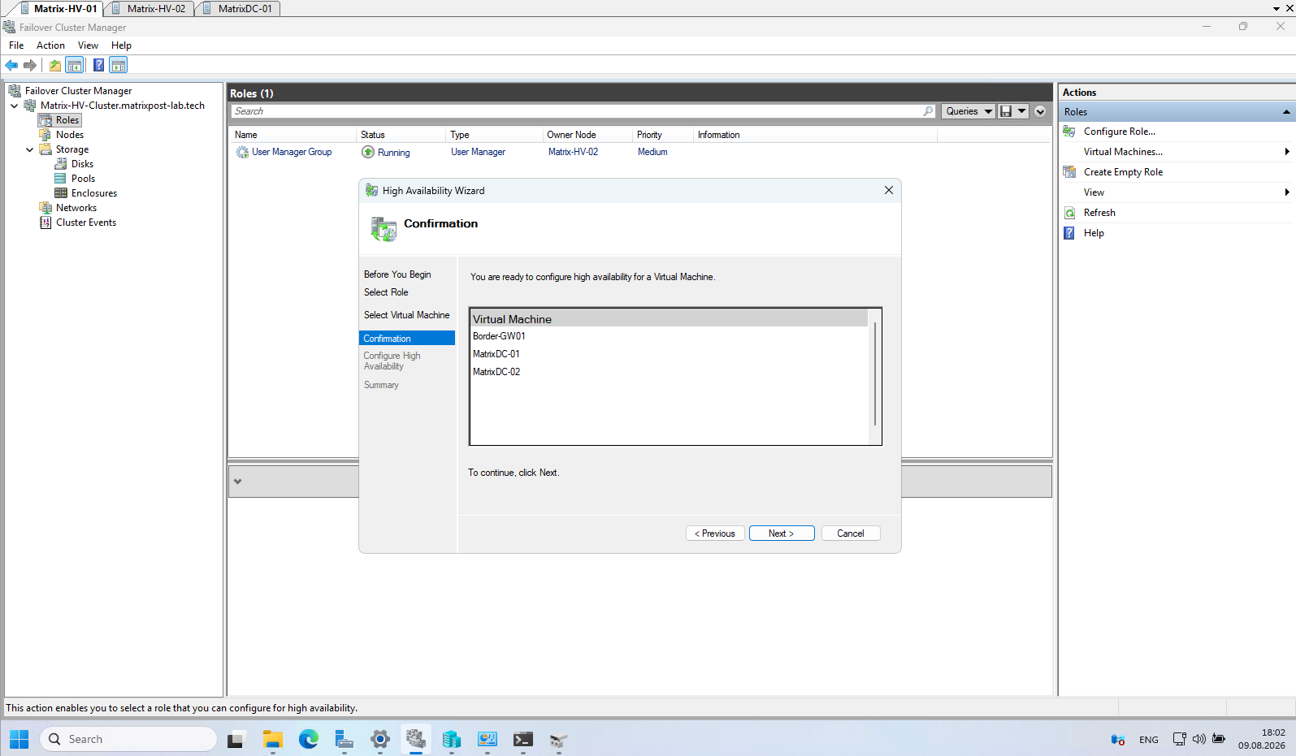Click the Configure Role icon in Actions pane

pos(1069,132)
